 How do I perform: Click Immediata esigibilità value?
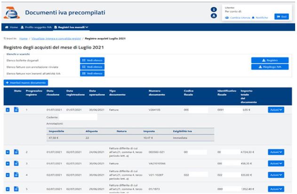pos(180,138)
